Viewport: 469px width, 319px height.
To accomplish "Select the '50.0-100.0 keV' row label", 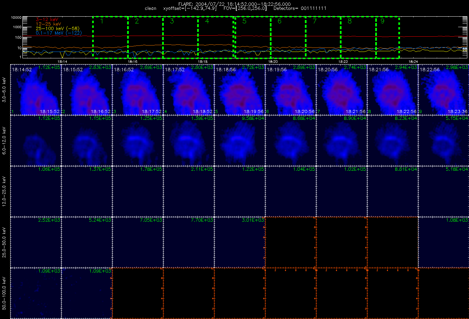I will [x=4, y=293].
